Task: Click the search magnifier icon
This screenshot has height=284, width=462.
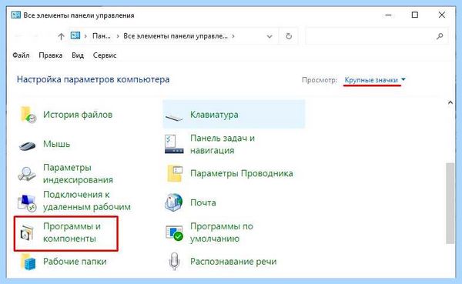Action: coord(440,36)
